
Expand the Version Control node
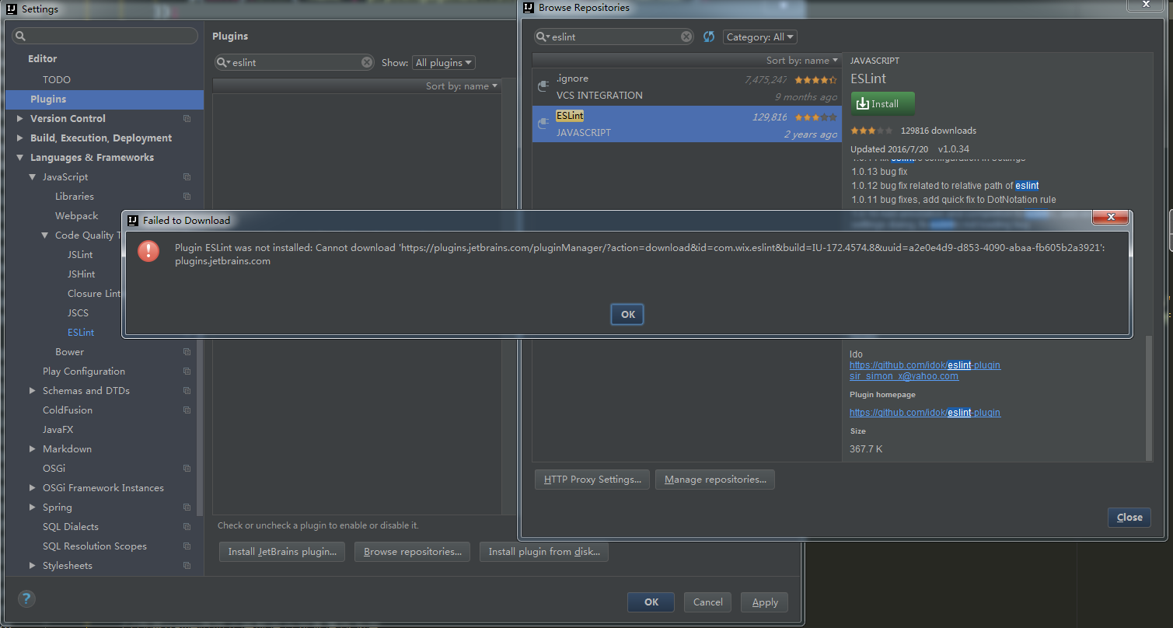click(20, 119)
